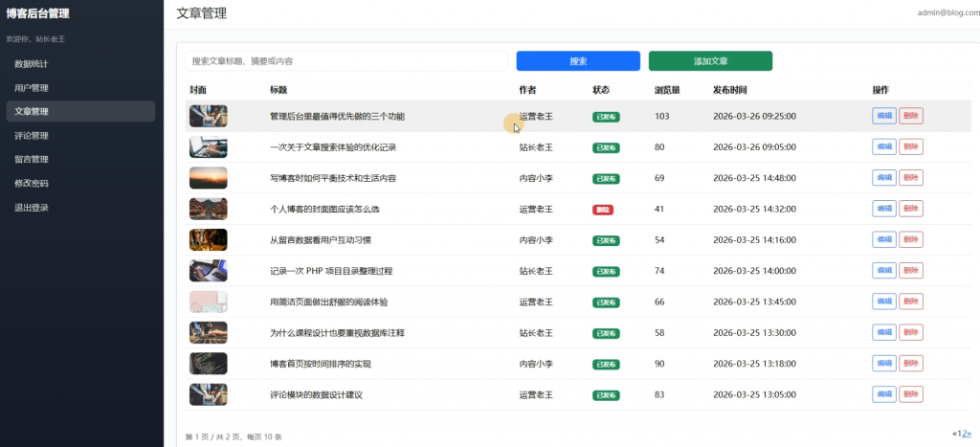Select 文章管理 in the sidebar
Screen dimensions: 980x447
80,111
